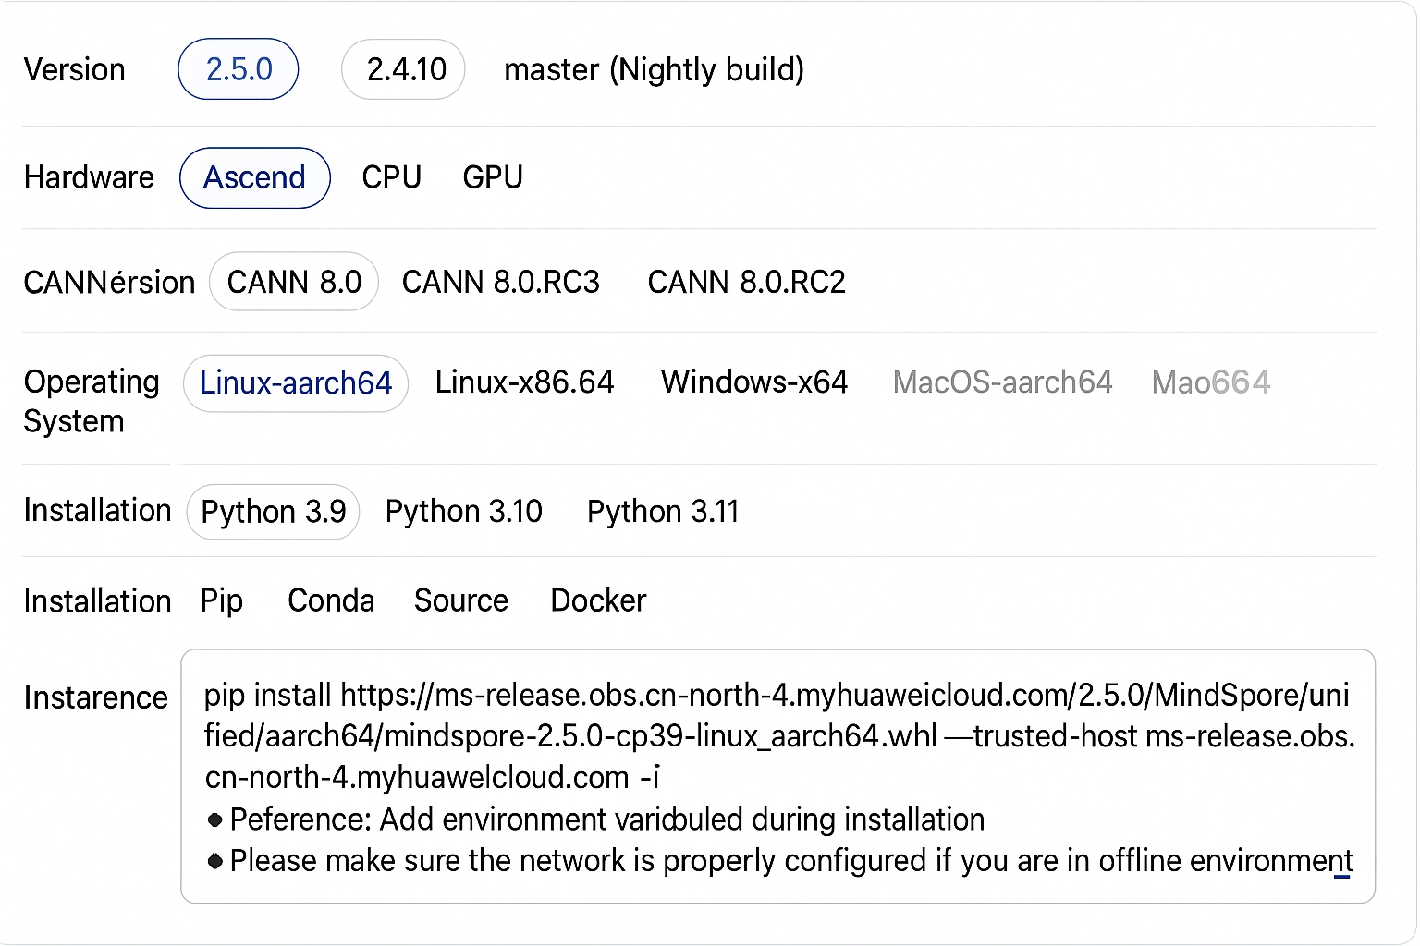
Task: Choose GPU as hardware platform
Action: tap(493, 177)
